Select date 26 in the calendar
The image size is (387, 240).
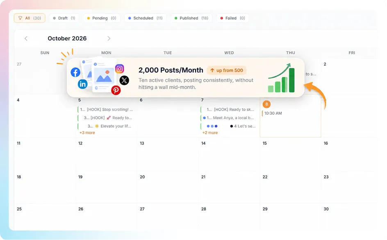(81, 209)
